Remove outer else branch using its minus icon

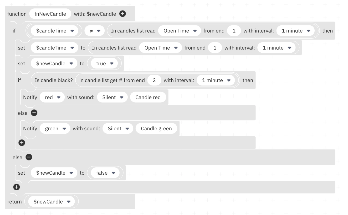tap(29, 157)
